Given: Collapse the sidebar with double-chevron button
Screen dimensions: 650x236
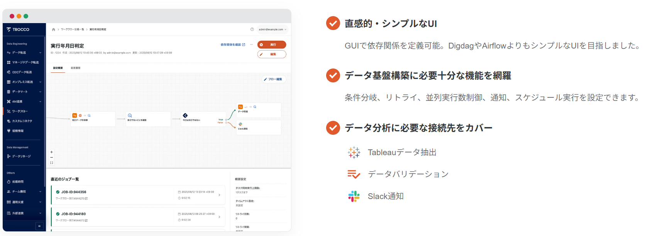Looking at the screenshot, I should pyautogui.click(x=39, y=226).
